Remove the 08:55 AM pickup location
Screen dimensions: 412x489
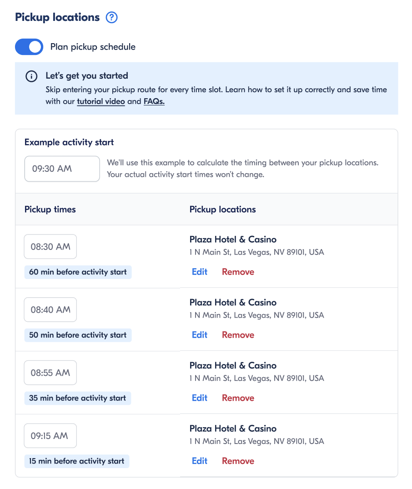click(x=238, y=398)
